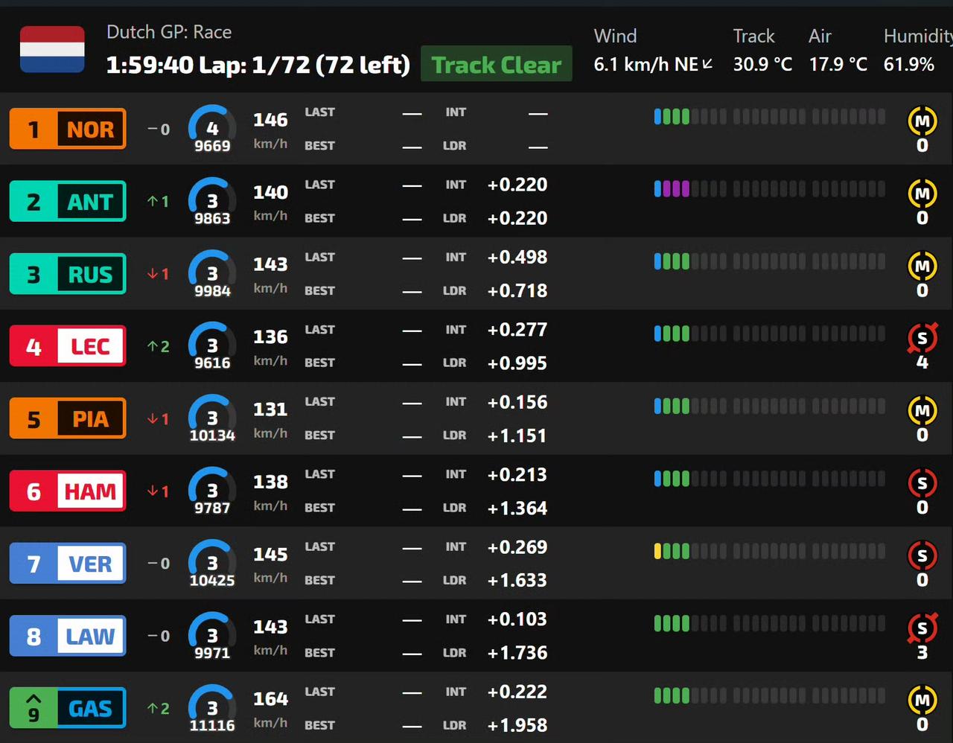This screenshot has width=953, height=743.
Task: Click Verstappen's sector bar with yellow segment
Action: pos(770,552)
